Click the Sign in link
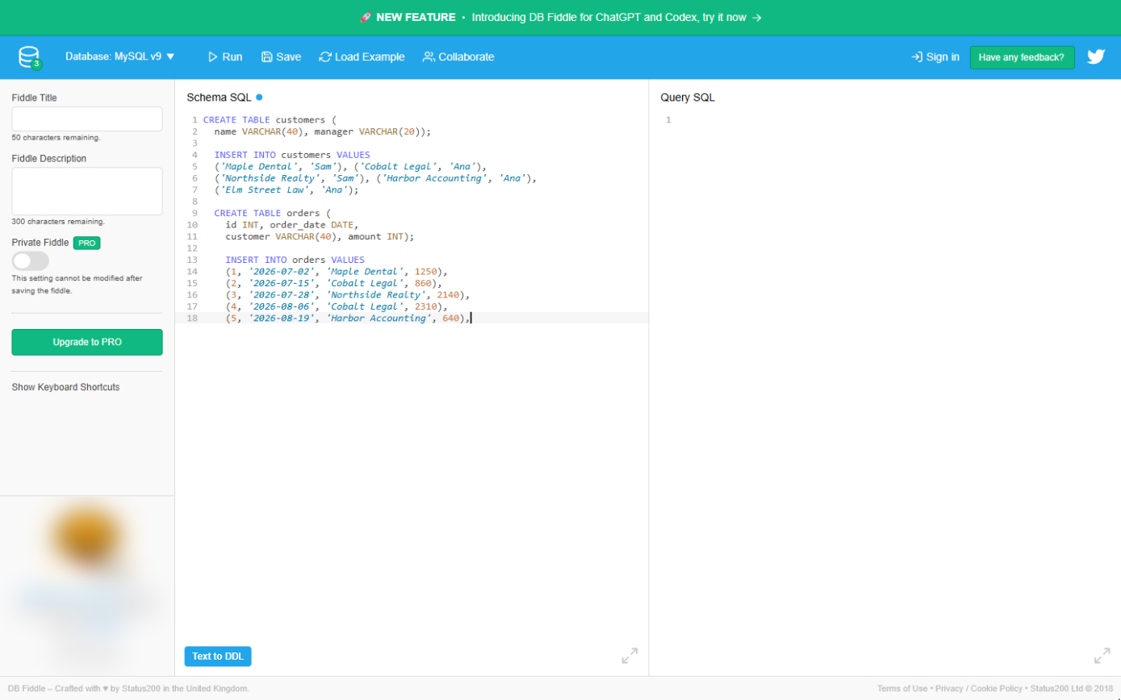Screen dimensions: 1121x700 935,57
